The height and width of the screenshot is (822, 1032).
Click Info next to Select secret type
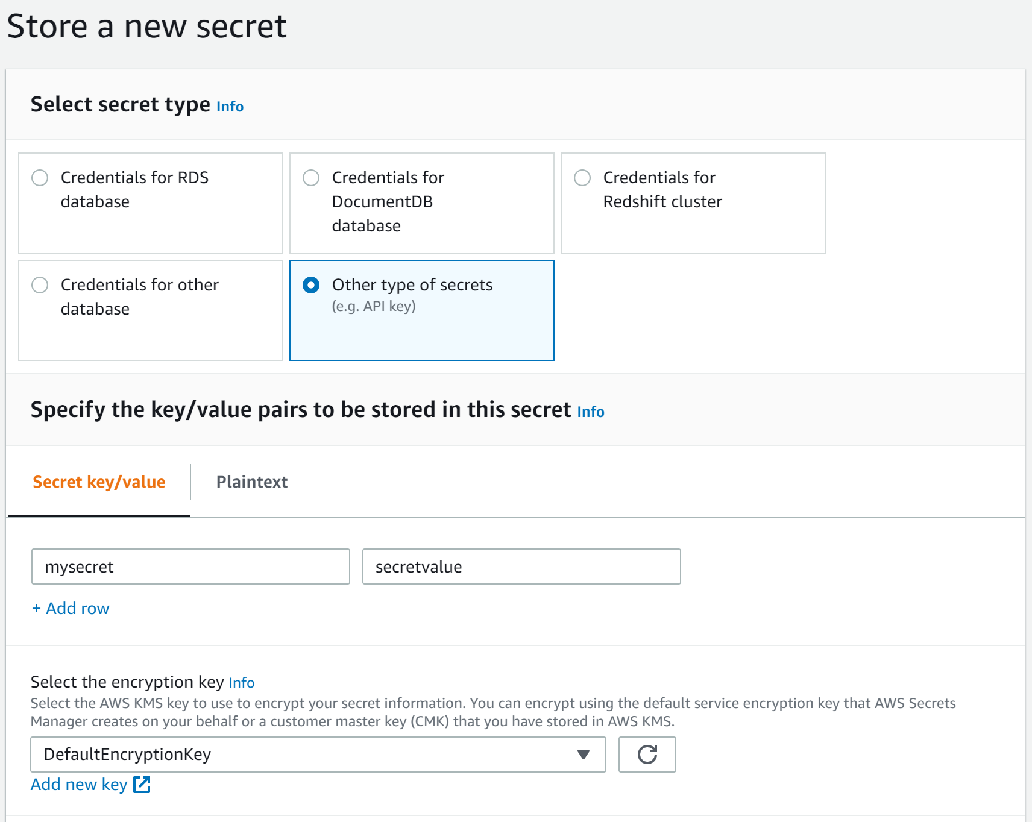tap(230, 107)
